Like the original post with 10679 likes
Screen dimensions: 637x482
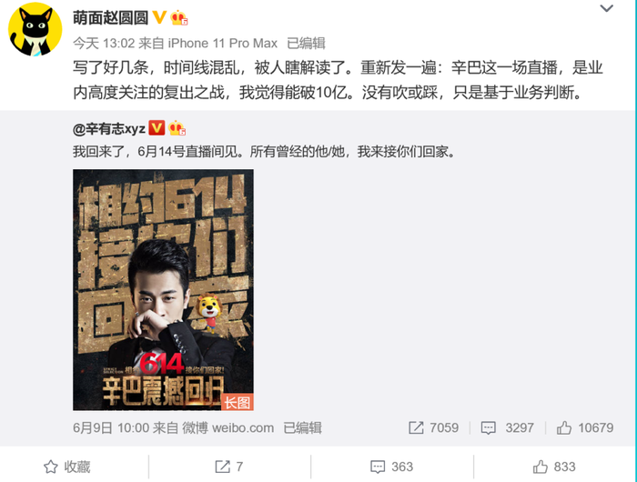click(585, 427)
